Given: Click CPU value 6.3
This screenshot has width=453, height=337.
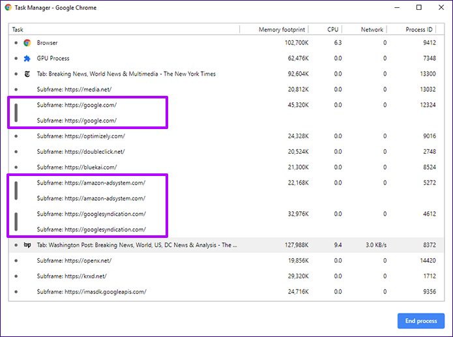Looking at the screenshot, I should tap(338, 43).
